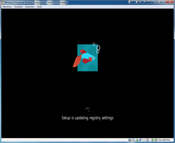Open the Aiuto menu
Viewport: 175px width, 143px height.
(39, 7)
